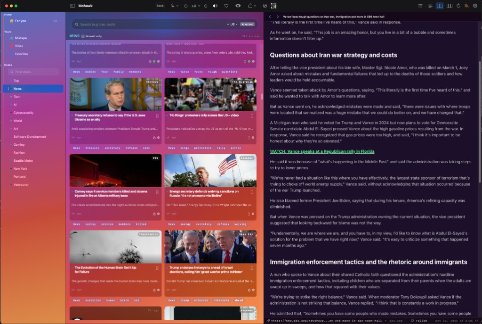The image size is (482, 324).
Task: Bookmark the Treasury secretary story
Action: 157,116
